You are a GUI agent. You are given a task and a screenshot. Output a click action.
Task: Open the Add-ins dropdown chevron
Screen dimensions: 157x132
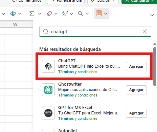point(106,14)
